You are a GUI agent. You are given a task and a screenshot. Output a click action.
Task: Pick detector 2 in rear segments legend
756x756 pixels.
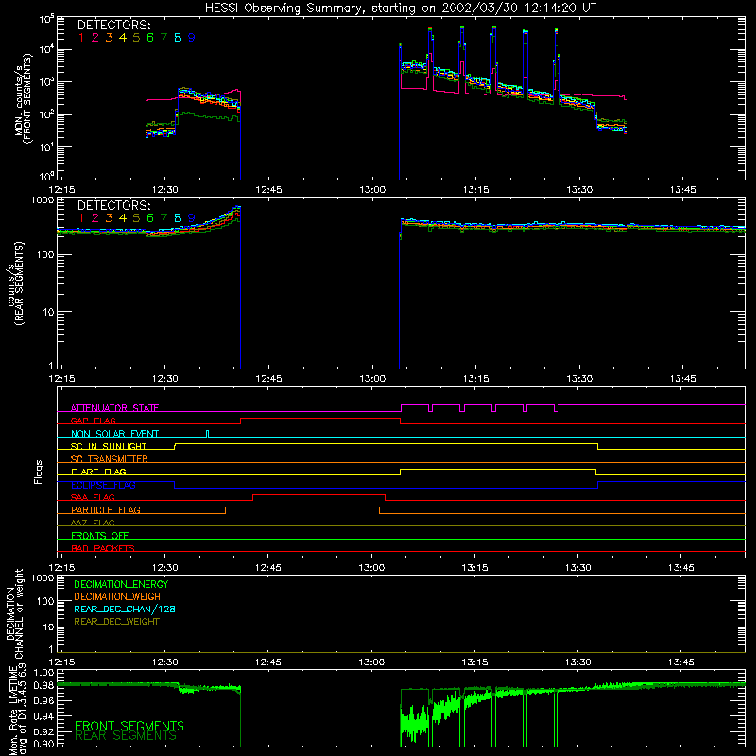pyautogui.click(x=95, y=218)
